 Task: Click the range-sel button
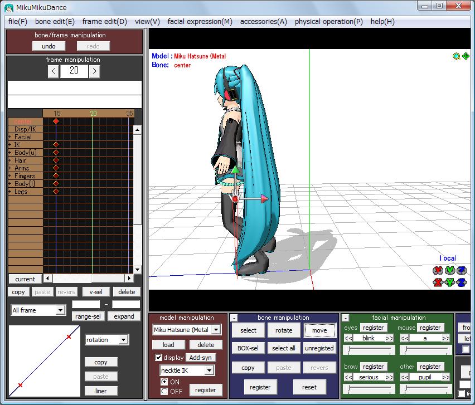pos(88,316)
